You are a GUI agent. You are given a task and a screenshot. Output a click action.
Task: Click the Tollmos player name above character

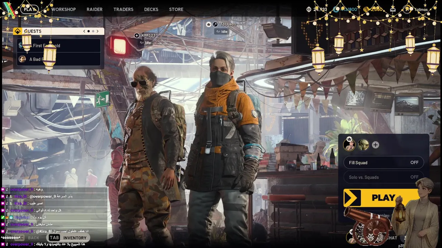click(228, 24)
